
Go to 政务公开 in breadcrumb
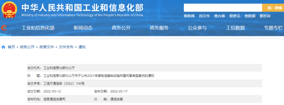click(x=27, y=47)
